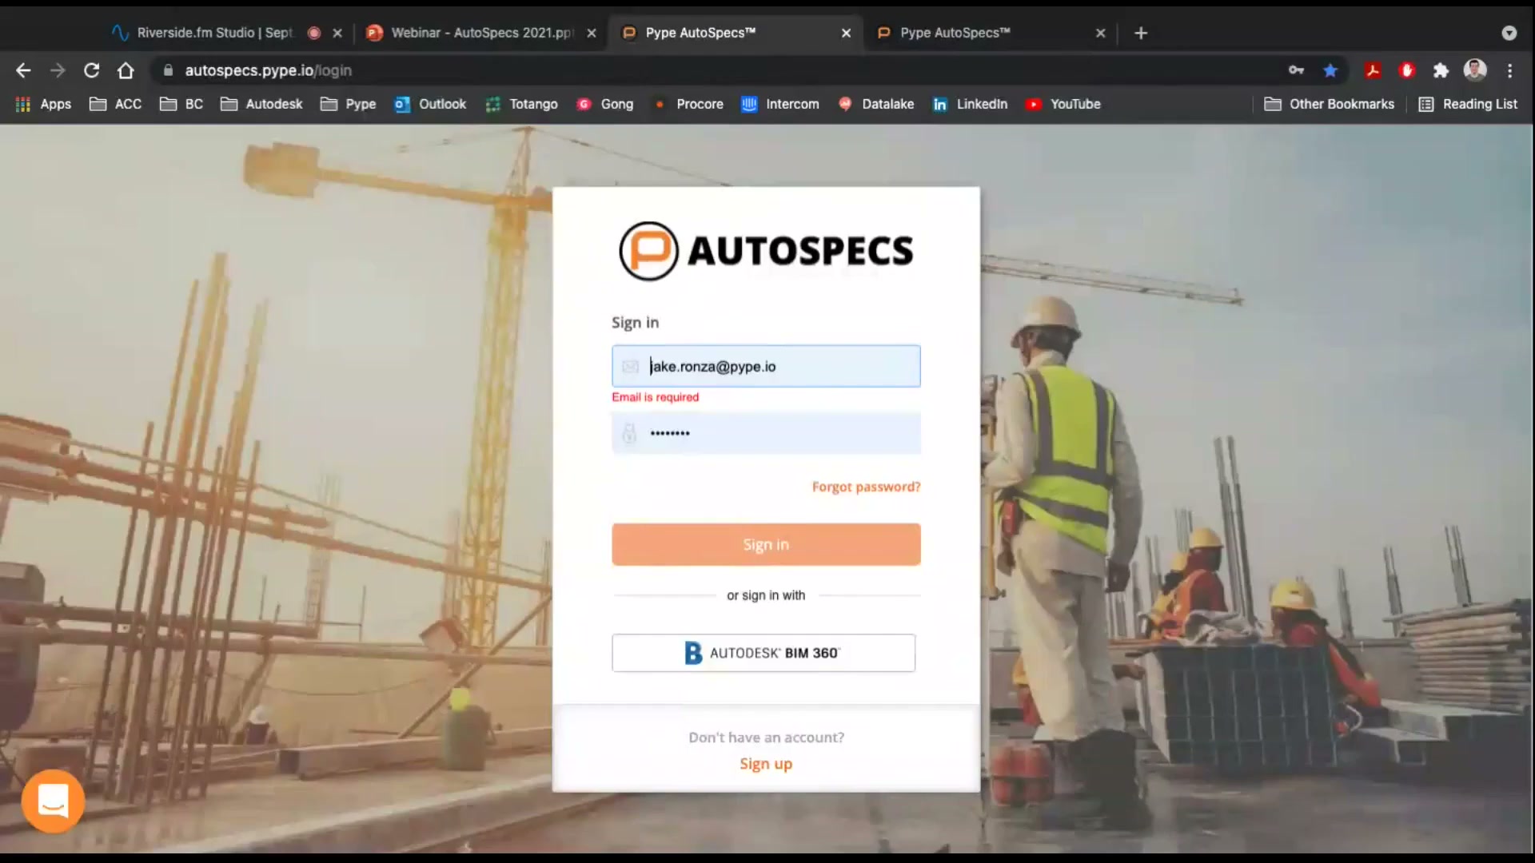This screenshot has height=863, width=1535.
Task: Click the Don't have an account text
Action: click(766, 738)
